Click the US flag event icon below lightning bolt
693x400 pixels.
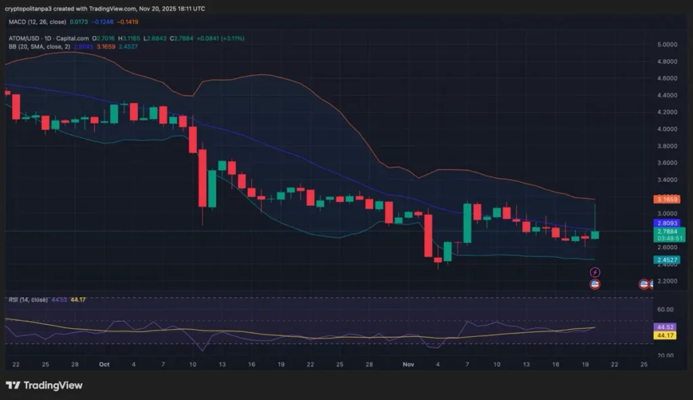pyautogui.click(x=595, y=284)
